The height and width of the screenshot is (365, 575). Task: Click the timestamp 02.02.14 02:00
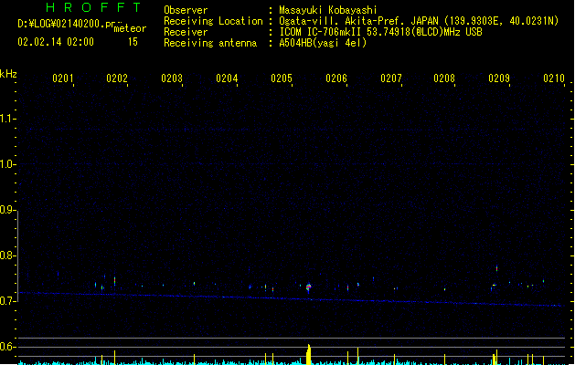(56, 42)
